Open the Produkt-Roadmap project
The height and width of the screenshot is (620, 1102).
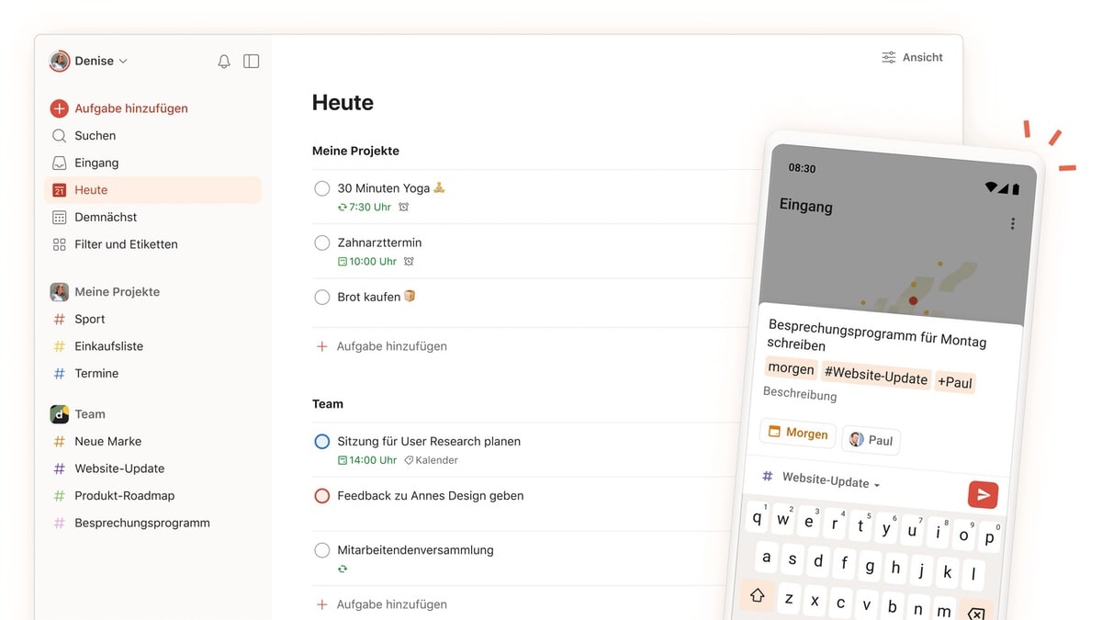click(x=124, y=496)
